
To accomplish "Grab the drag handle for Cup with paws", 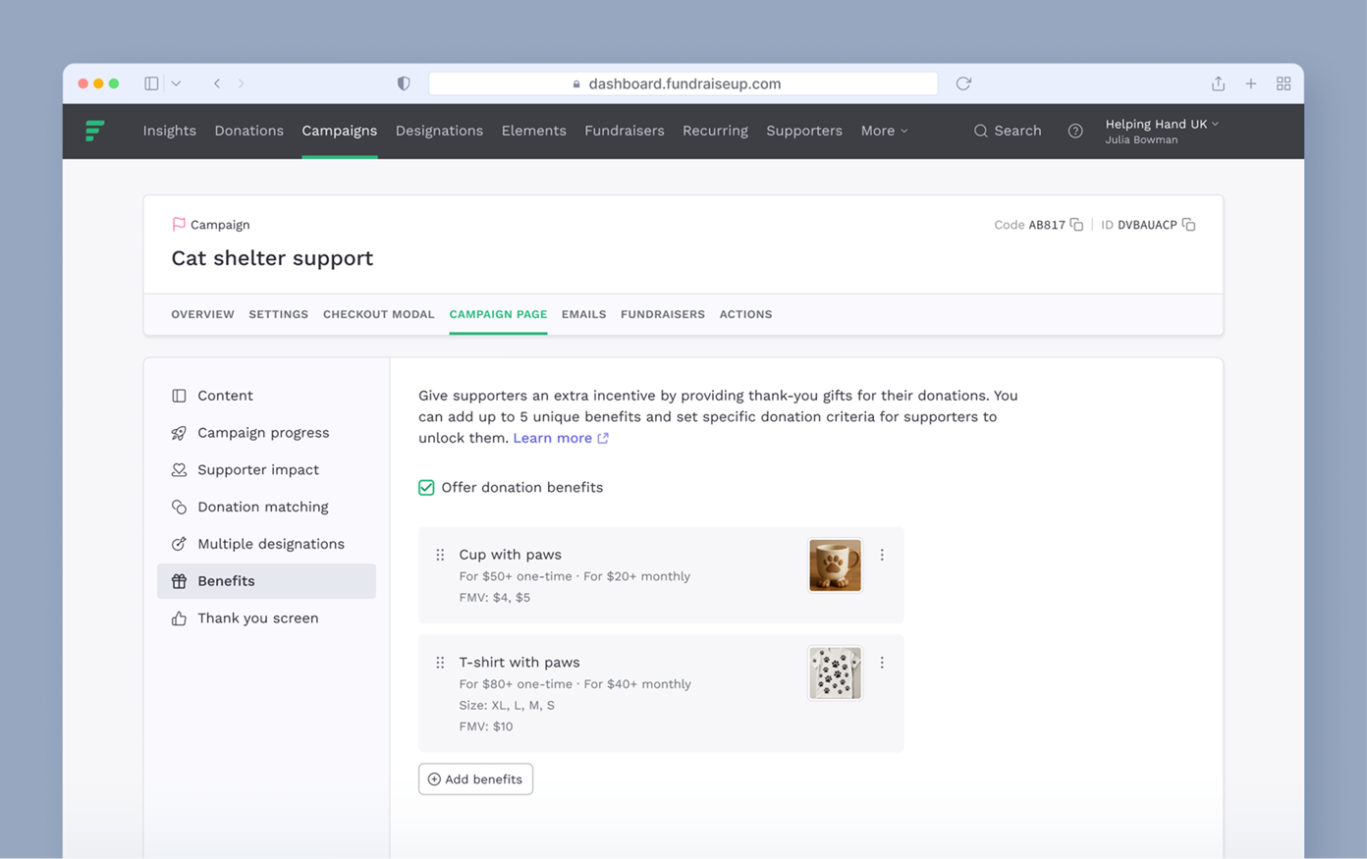I will pyautogui.click(x=440, y=556).
